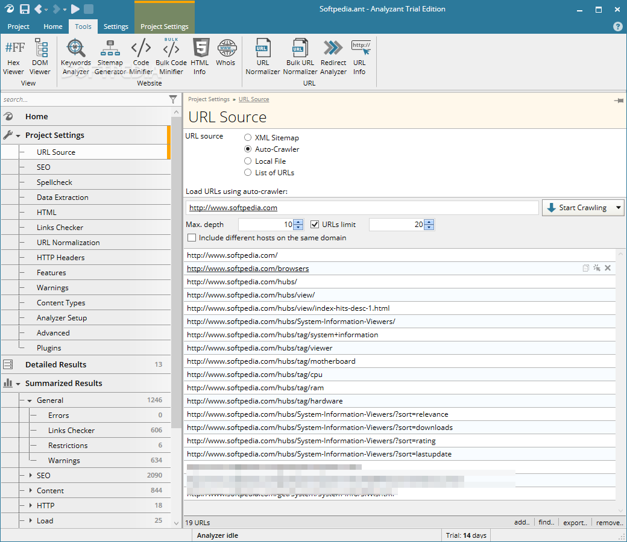Screen dimensions: 627x542
Task: Select the XML Sitemap radio option
Action: 248,137
